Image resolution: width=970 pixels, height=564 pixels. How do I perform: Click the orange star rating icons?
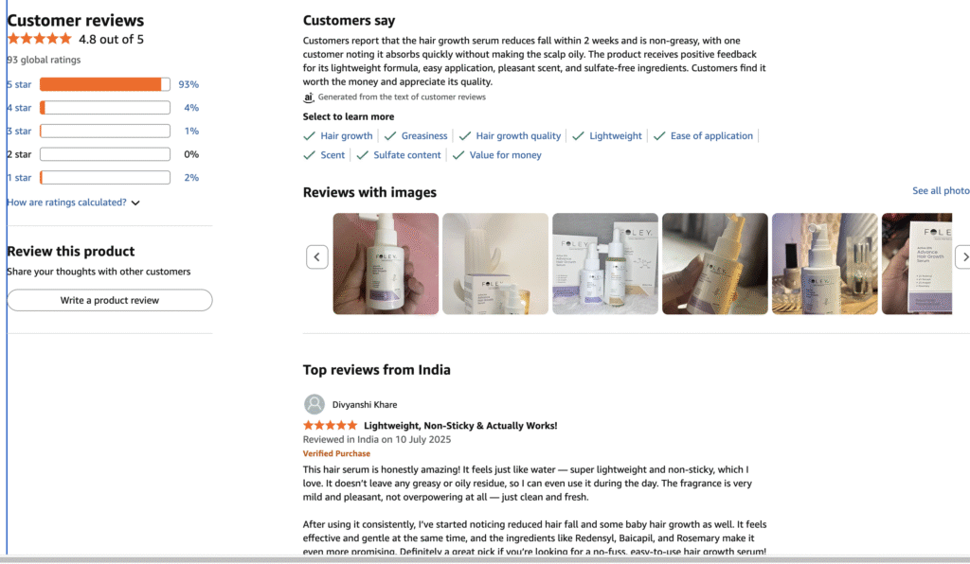(39, 39)
